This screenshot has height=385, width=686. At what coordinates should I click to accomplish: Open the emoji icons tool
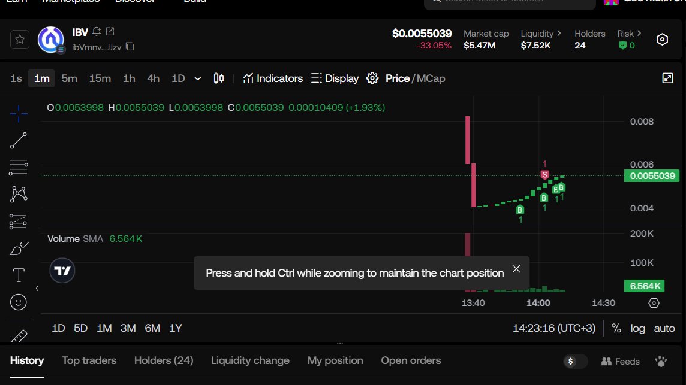click(x=19, y=302)
